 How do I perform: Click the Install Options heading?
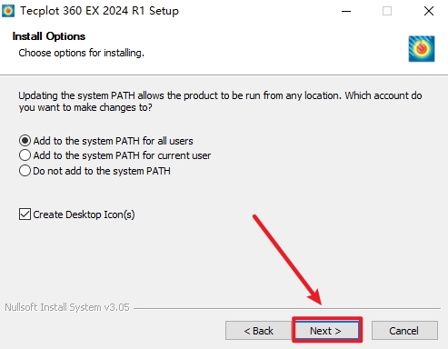click(x=49, y=36)
